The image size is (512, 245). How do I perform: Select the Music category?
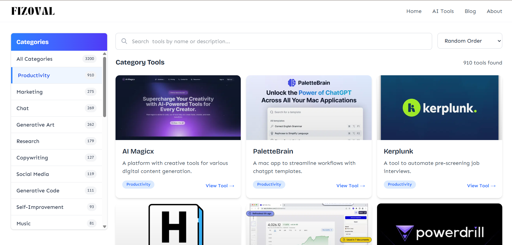(57, 222)
